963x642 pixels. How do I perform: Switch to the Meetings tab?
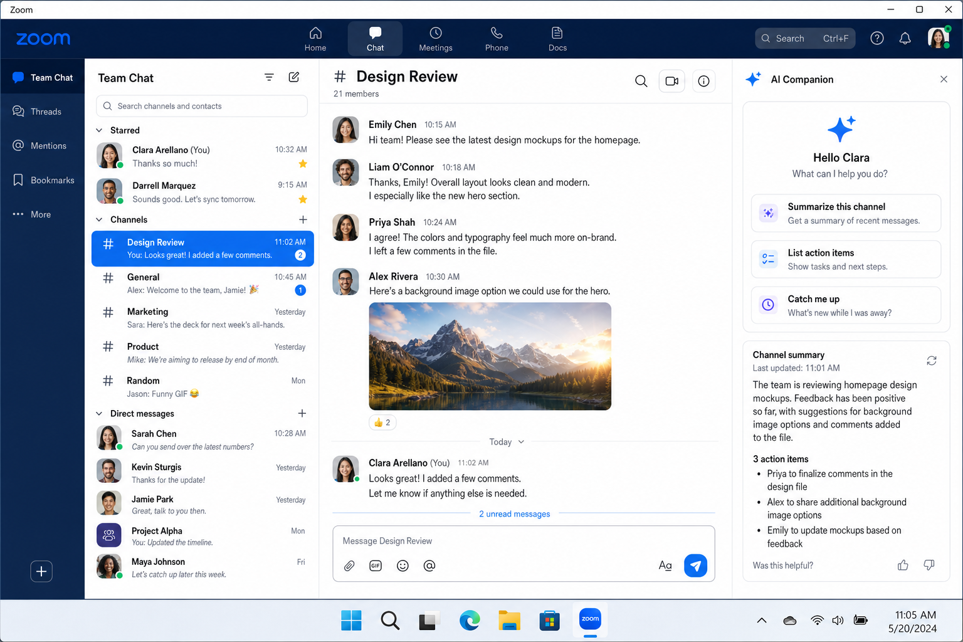436,39
